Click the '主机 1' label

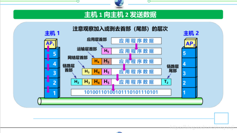pyautogui.click(x=52, y=33)
